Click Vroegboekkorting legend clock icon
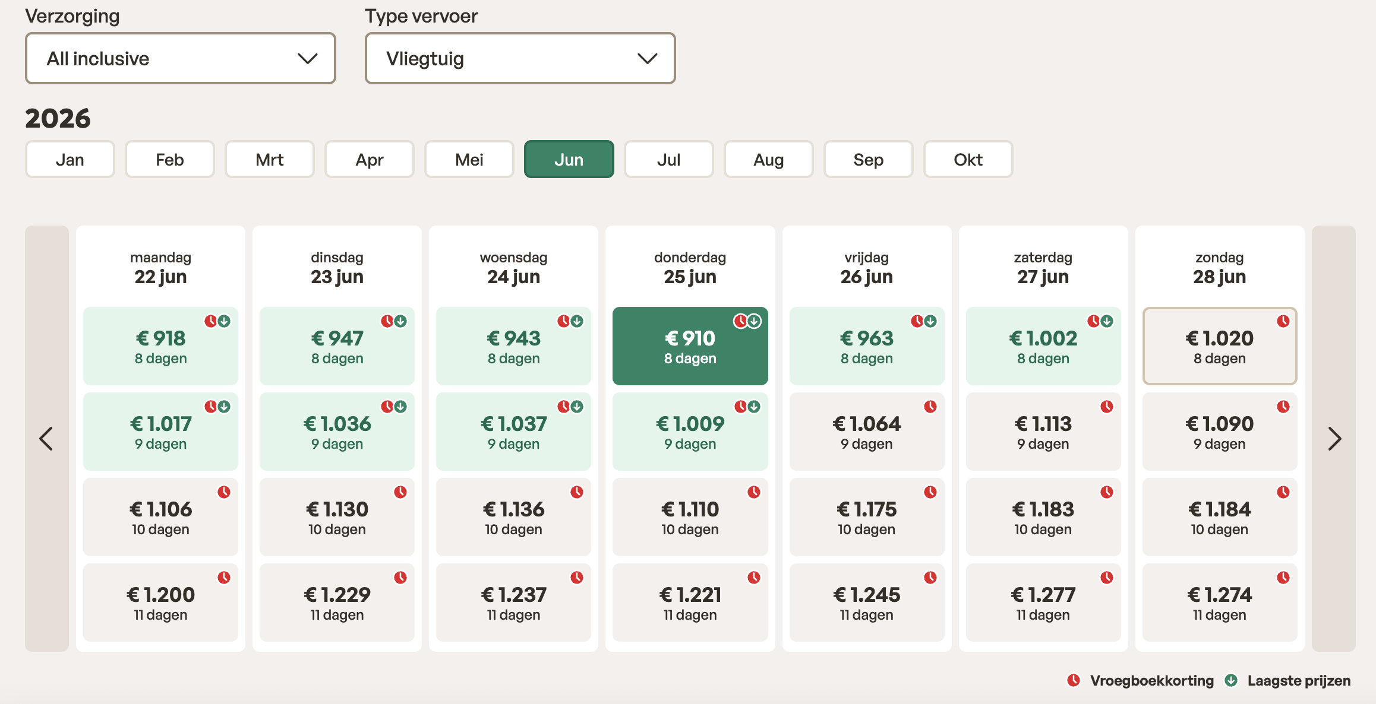 pyautogui.click(x=1074, y=680)
